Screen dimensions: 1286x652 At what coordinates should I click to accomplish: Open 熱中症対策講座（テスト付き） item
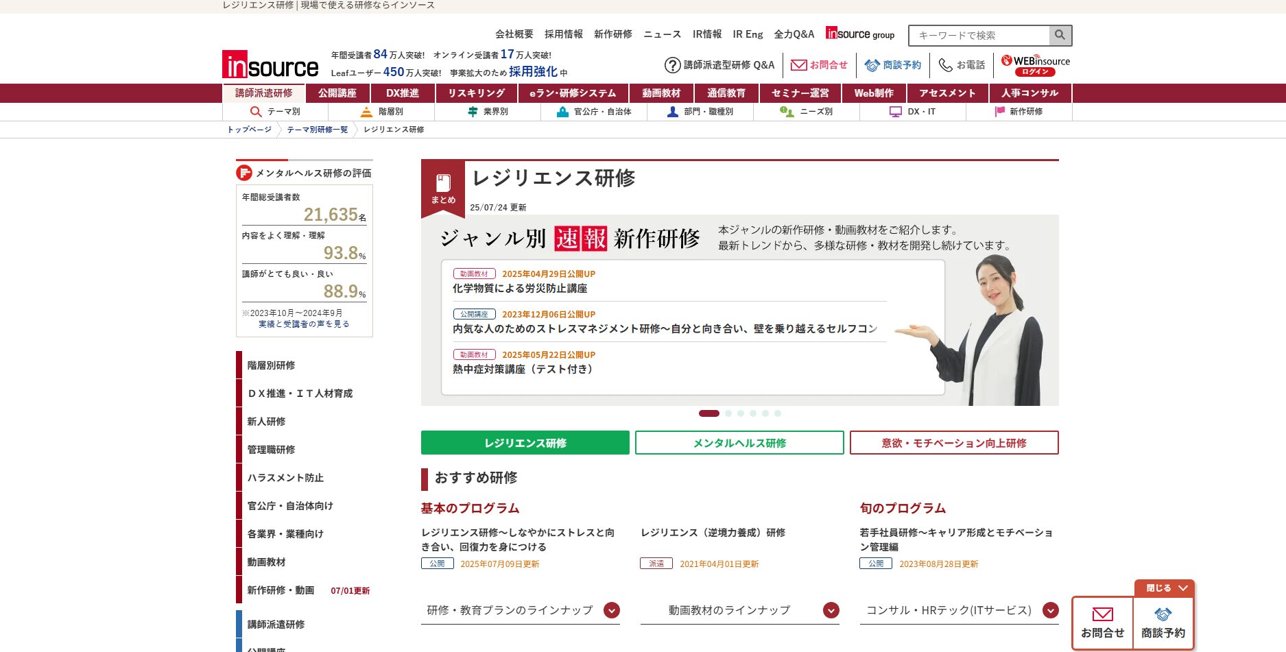coord(525,370)
